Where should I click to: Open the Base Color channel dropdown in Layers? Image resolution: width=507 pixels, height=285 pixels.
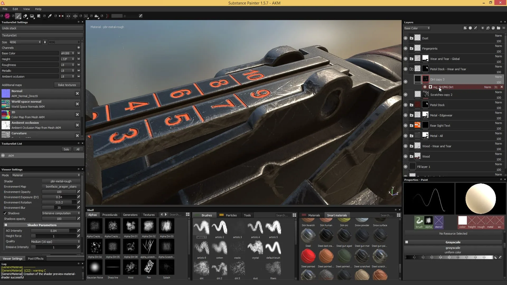click(x=417, y=28)
